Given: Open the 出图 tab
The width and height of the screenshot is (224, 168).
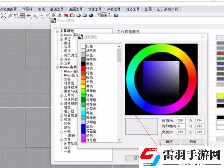Looking at the screenshot, I should click(148, 10).
